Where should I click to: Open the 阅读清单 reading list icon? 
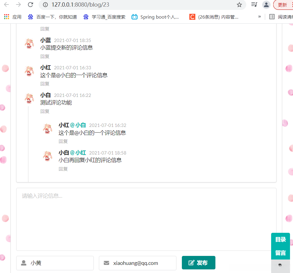[272, 17]
